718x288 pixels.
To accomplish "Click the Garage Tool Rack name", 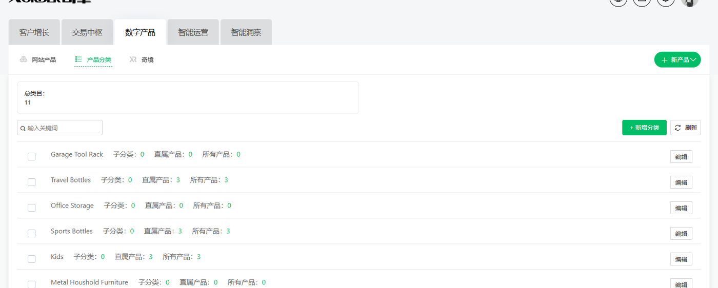I will [x=77, y=154].
